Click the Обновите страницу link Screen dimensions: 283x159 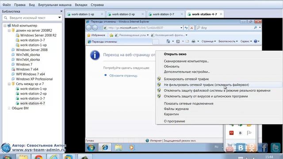point(123,76)
